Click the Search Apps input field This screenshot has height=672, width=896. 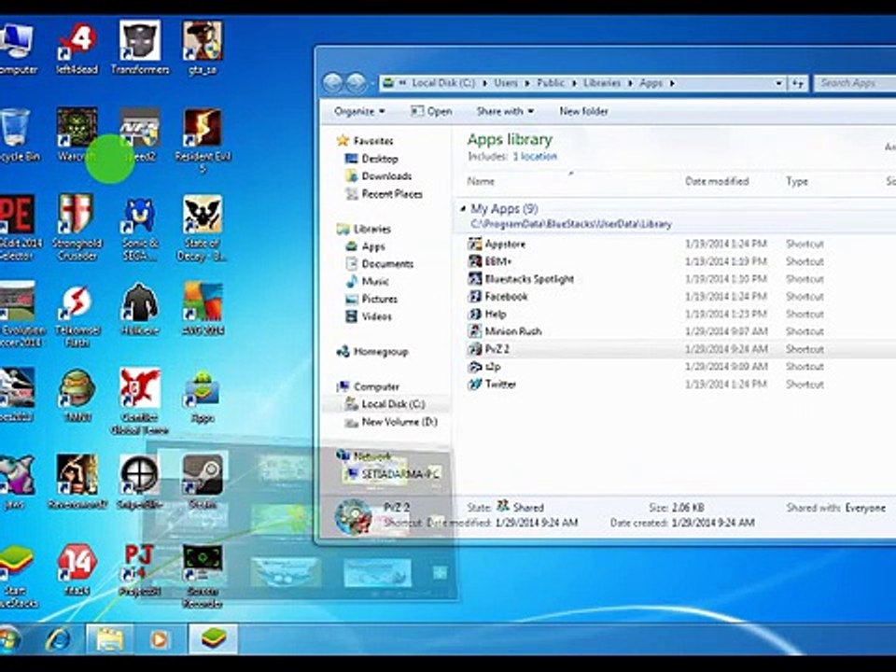point(849,83)
